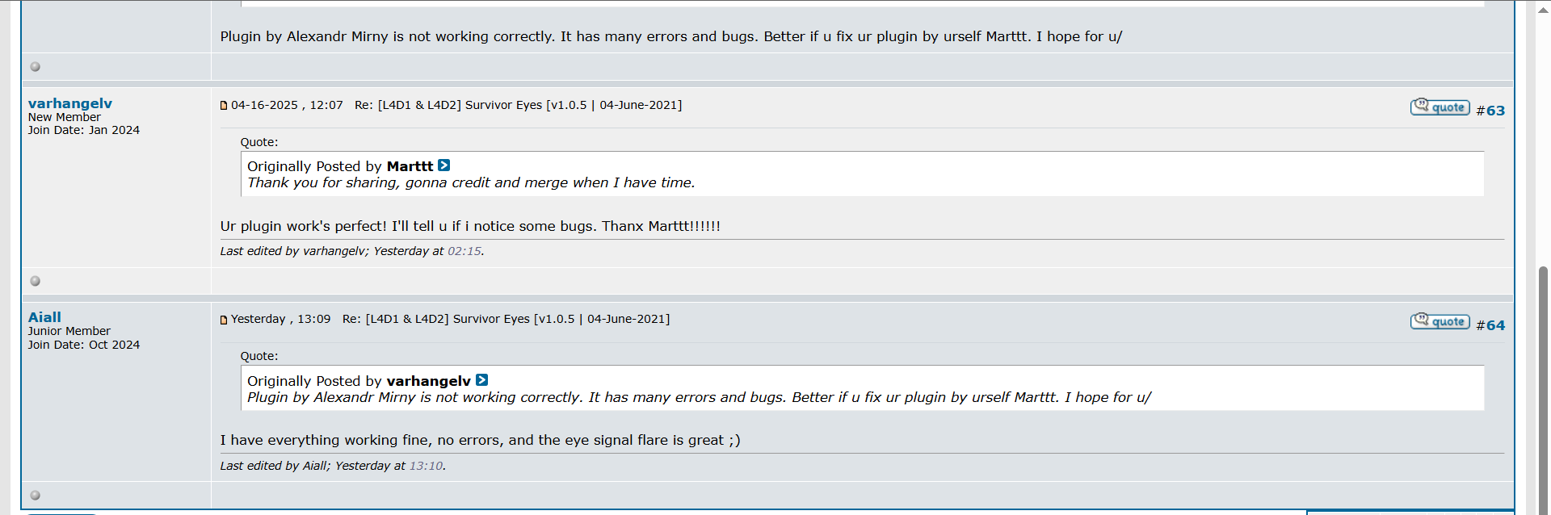This screenshot has width=1551, height=515.
Task: Click offline status dot under varhangelv post
Action: 35,281
